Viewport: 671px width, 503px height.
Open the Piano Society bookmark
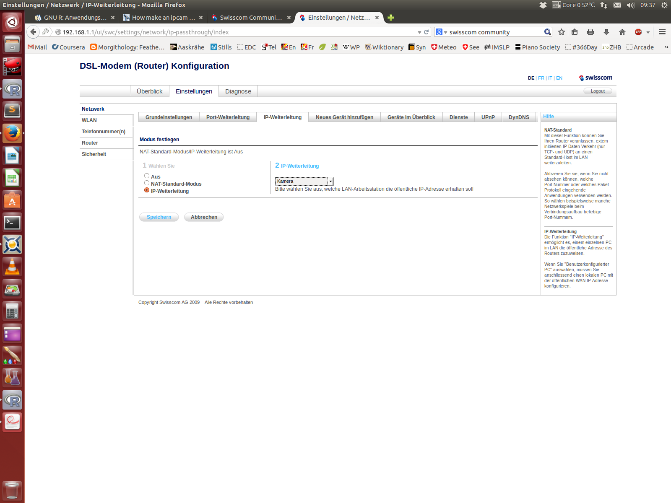tap(538, 47)
